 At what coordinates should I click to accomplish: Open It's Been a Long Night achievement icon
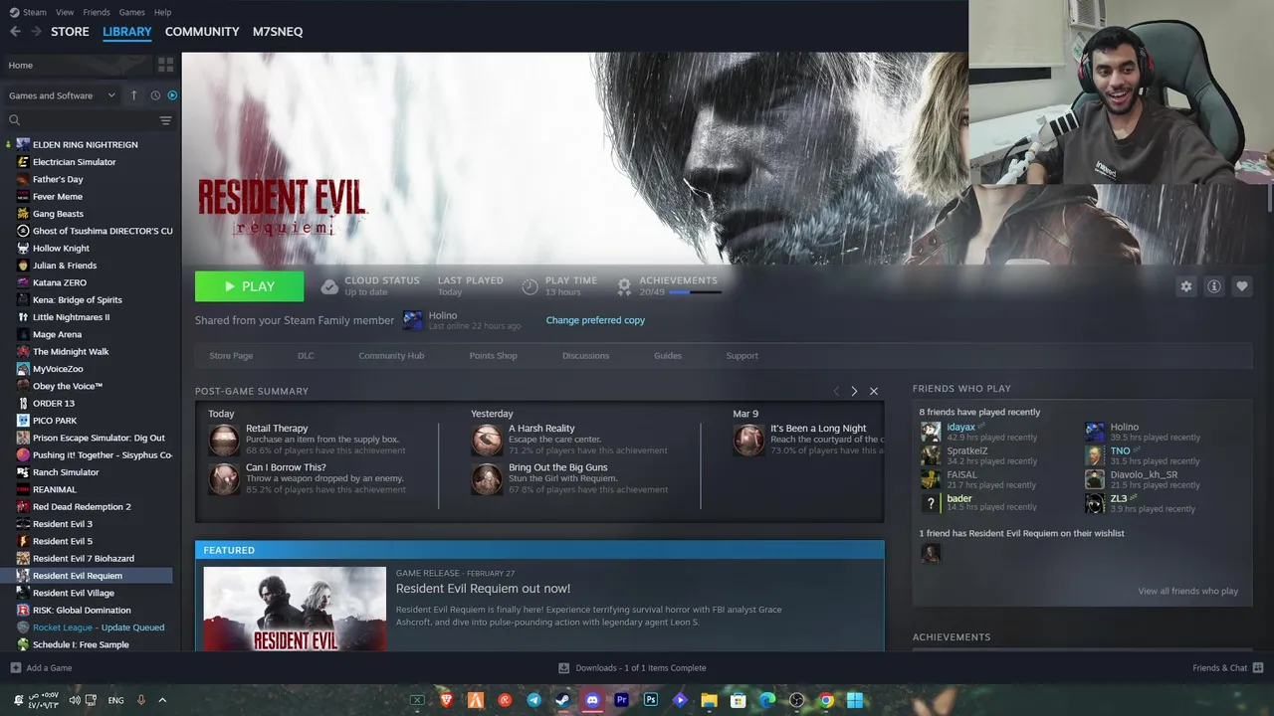click(748, 440)
